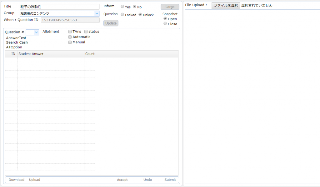Choose Snapshot Open option
The width and height of the screenshot is (320, 187).
(165, 19)
